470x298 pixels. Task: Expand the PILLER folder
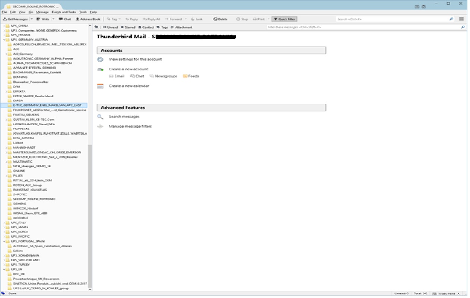click(x=6, y=175)
